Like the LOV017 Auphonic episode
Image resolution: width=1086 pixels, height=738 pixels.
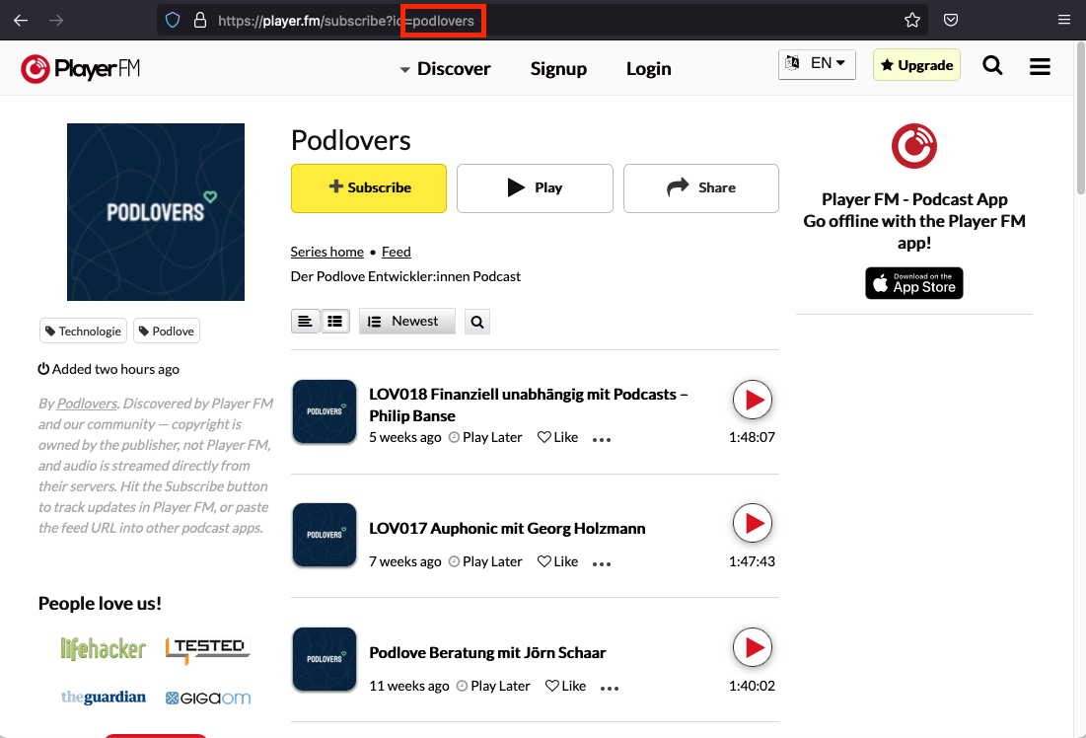(x=558, y=561)
